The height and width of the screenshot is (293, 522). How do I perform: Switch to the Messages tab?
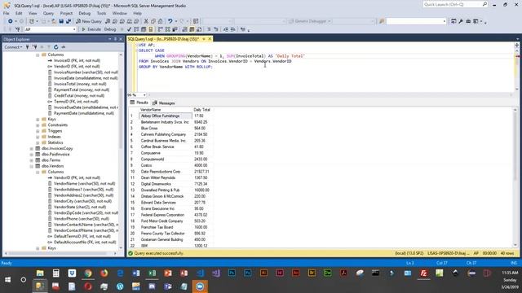click(164, 103)
